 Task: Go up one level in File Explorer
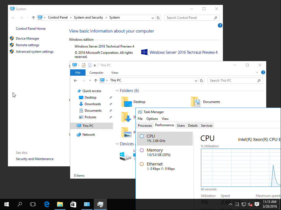(95, 81)
